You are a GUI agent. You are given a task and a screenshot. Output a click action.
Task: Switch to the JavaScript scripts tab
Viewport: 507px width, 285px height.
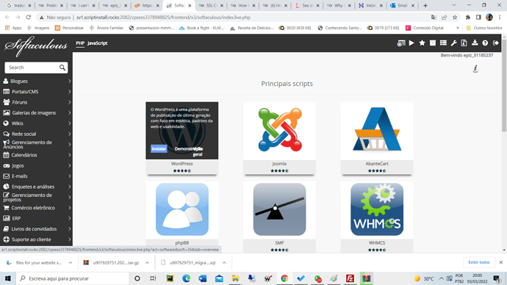(97, 43)
